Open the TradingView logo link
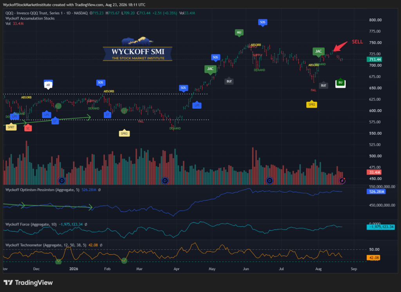 [28, 283]
